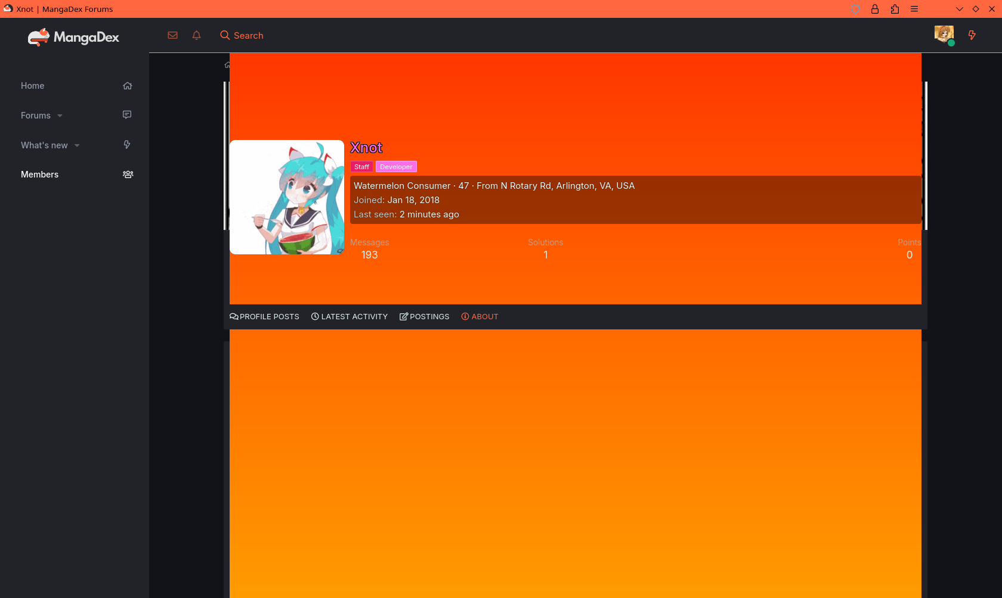Switch to the Postings tab
This screenshot has height=598, width=1002.
[424, 317]
